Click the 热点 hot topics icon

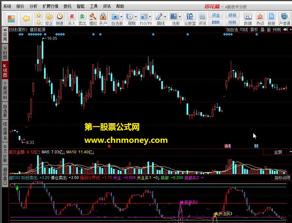260,19
